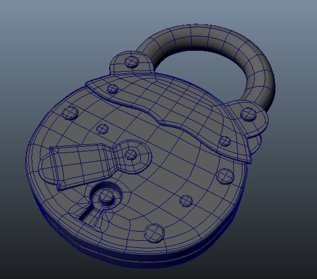Click the top screw above the shackle
Image resolution: width=317 pixels, height=279 pixels.
pos(131,61)
